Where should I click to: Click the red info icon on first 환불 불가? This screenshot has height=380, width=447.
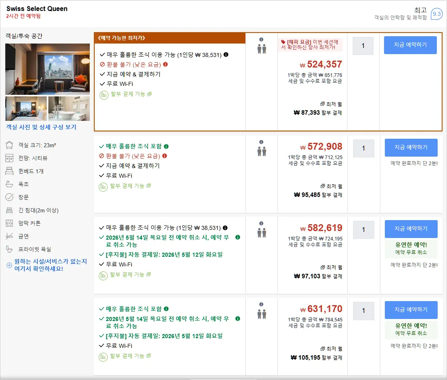coord(165,64)
